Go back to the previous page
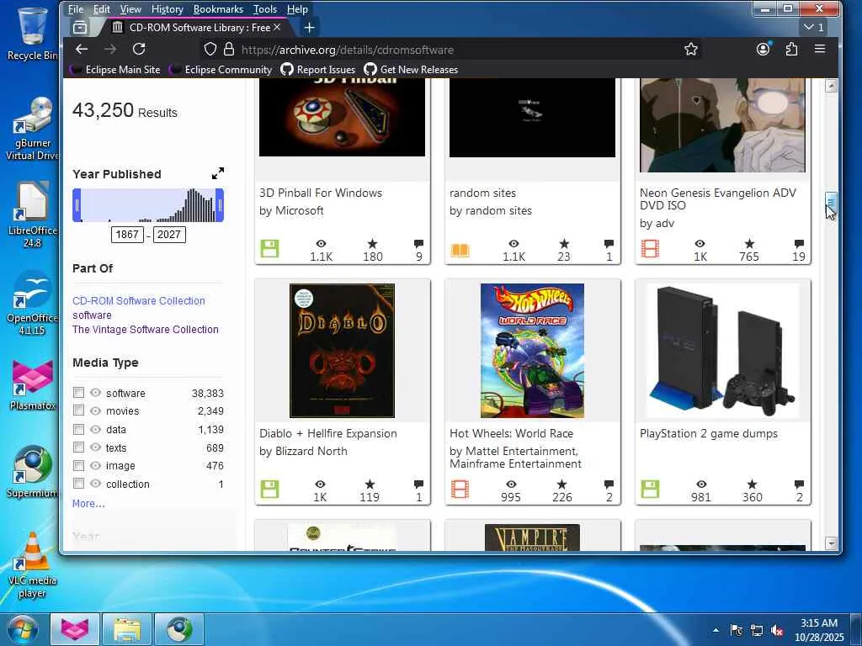 pyautogui.click(x=82, y=50)
